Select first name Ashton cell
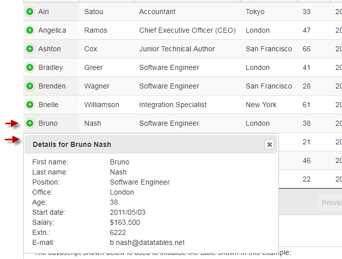Image resolution: width=342 pixels, height=259 pixels. [51, 49]
